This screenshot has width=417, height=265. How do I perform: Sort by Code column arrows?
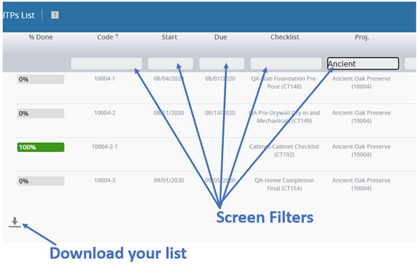pos(117,36)
